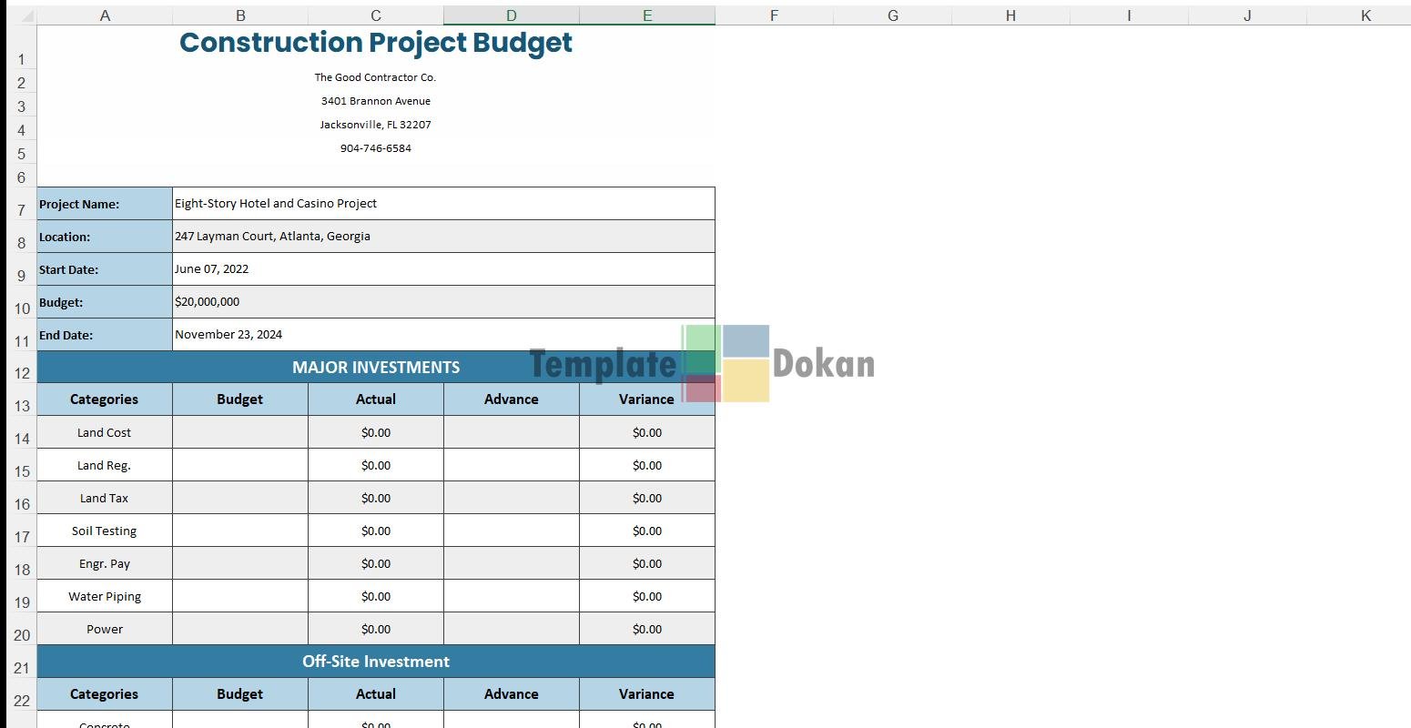1411x728 pixels.
Task: Click the 247 Layman Court location cell
Action: [x=442, y=237]
